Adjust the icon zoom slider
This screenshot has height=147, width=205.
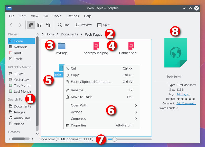click(x=115, y=139)
